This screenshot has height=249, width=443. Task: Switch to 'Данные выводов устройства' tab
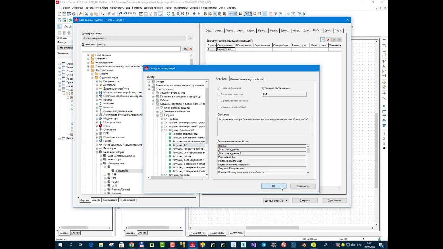pyautogui.click(x=246, y=79)
